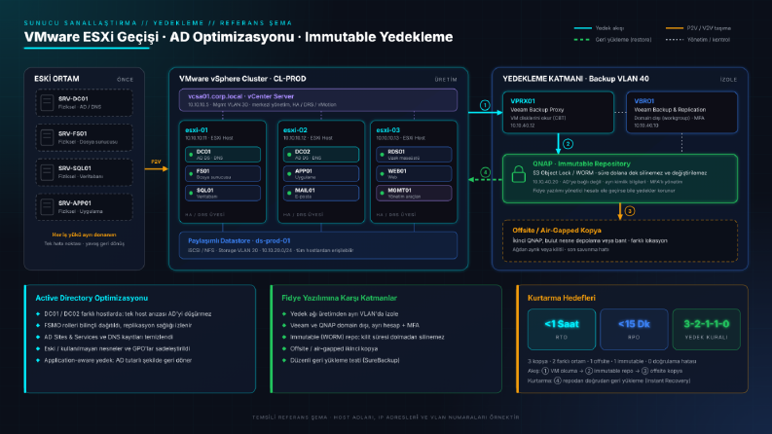Click the TEMSİLİ REFERANS ŞEMA footer note
The image size is (772, 434).
(386, 417)
